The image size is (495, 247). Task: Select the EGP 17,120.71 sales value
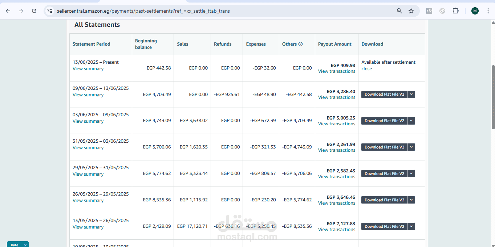pos(192,226)
